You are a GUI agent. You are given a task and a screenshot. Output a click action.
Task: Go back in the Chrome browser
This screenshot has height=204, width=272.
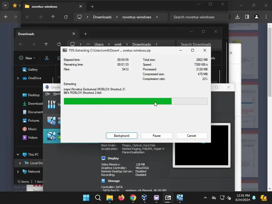(x=6, y=17)
